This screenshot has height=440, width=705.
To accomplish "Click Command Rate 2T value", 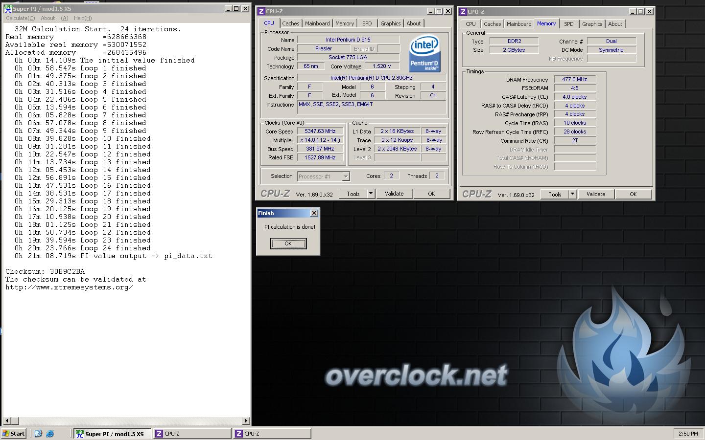I will pos(575,140).
